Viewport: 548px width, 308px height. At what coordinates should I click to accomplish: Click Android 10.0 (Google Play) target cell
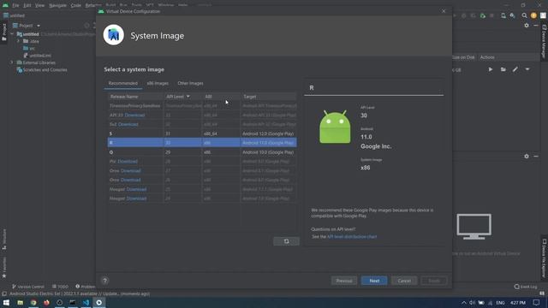click(x=268, y=152)
